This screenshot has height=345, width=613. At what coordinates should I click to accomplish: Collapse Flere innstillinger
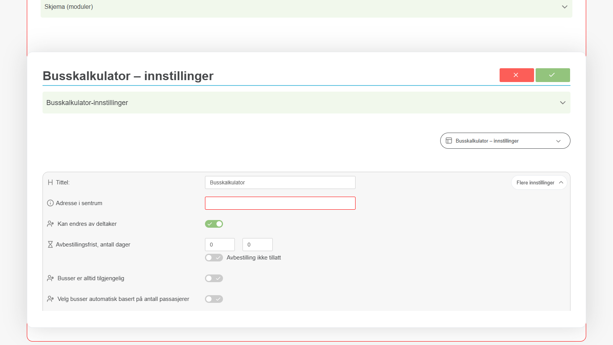click(539, 182)
